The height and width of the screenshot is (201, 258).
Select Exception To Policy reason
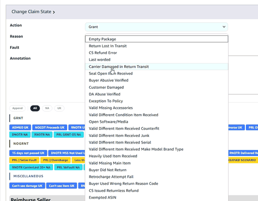pos(157,101)
